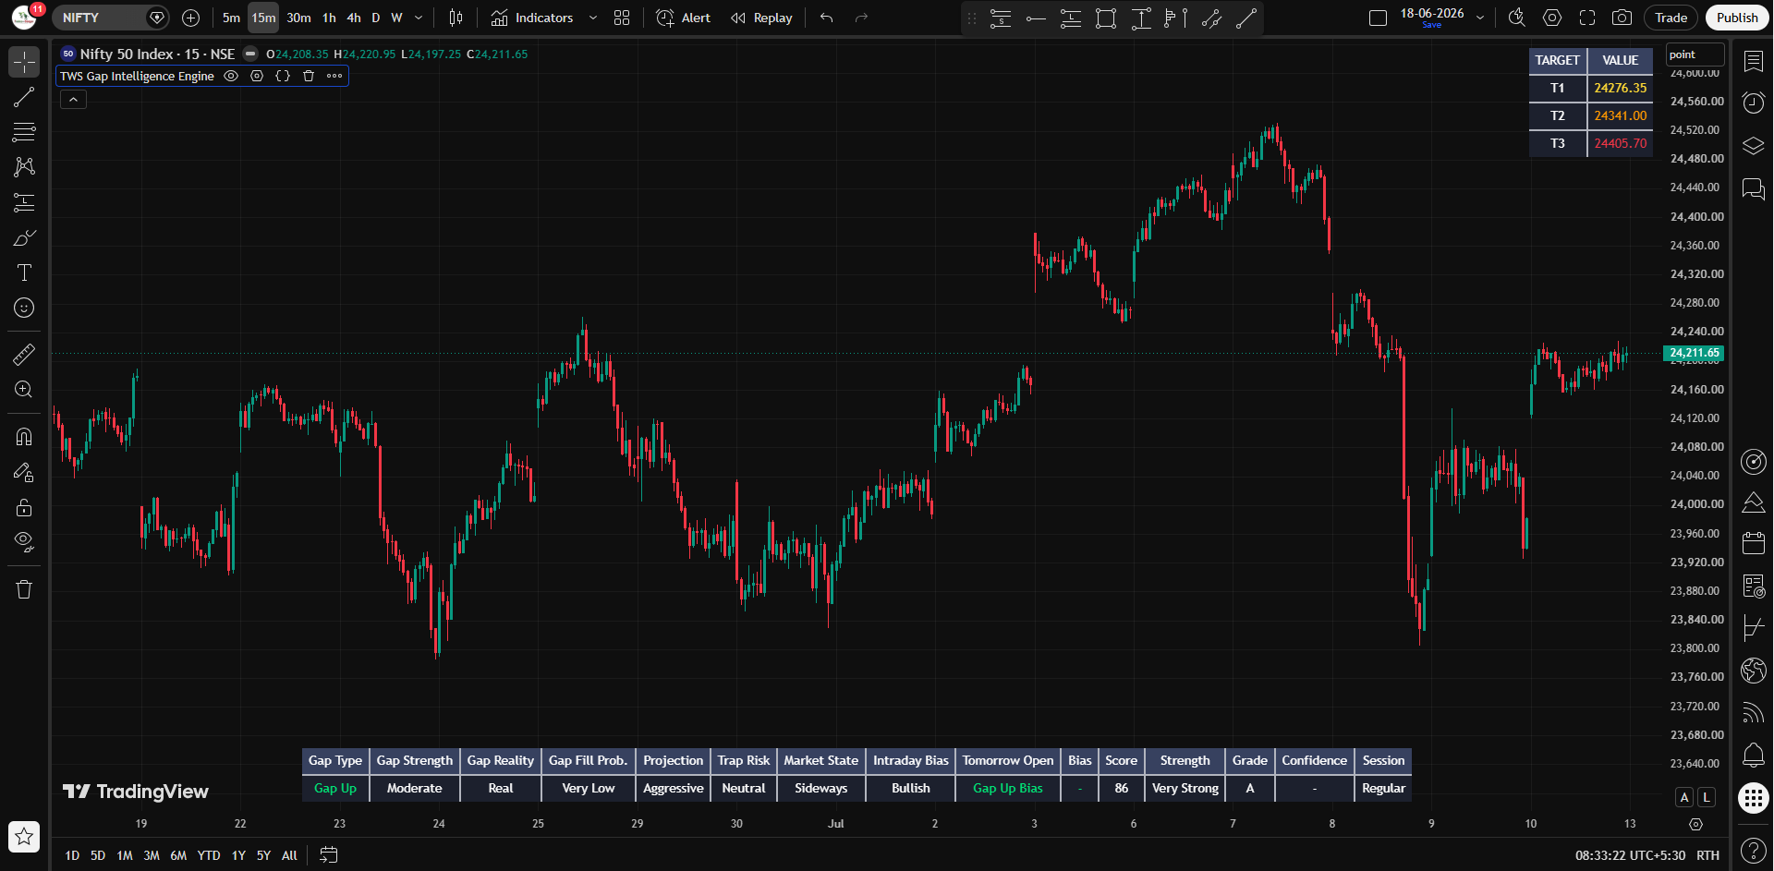
Task: Toggle visibility of TWS Gap Intelligence Engine
Action: click(231, 76)
